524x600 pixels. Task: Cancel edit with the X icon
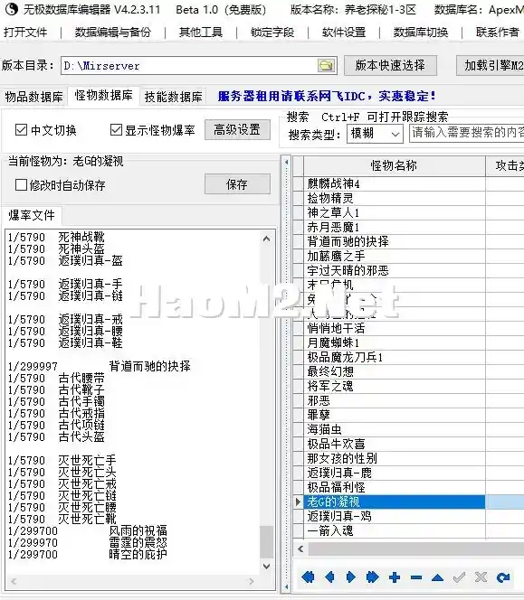tap(481, 577)
